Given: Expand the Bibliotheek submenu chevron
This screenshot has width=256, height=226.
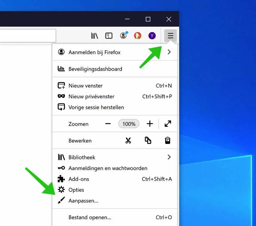Looking at the screenshot, I should point(169,157).
